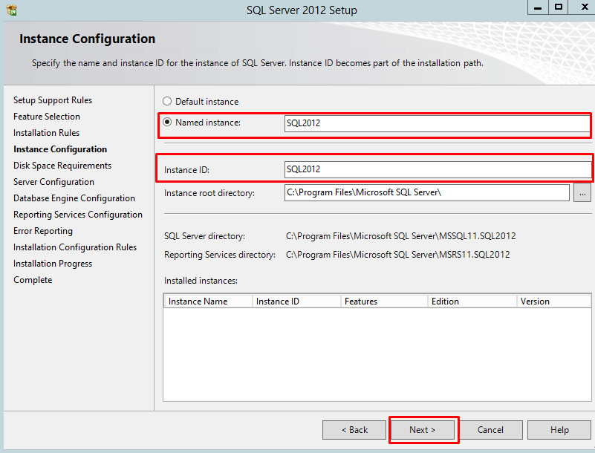Sort by the Instance Name column header

point(208,302)
